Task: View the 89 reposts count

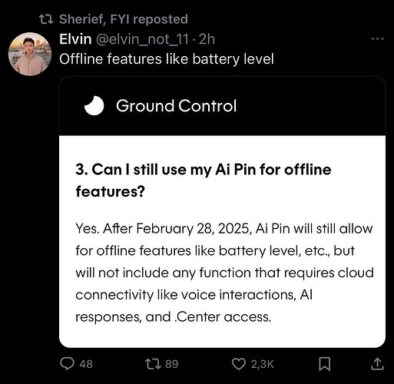Action: (171, 364)
